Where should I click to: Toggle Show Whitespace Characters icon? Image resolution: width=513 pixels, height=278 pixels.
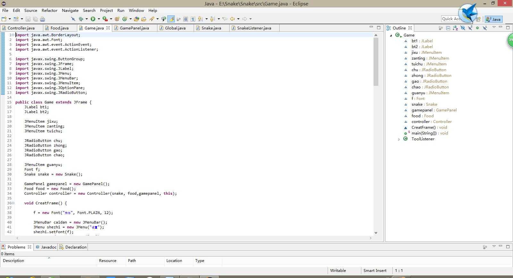pyautogui.click(x=193, y=19)
